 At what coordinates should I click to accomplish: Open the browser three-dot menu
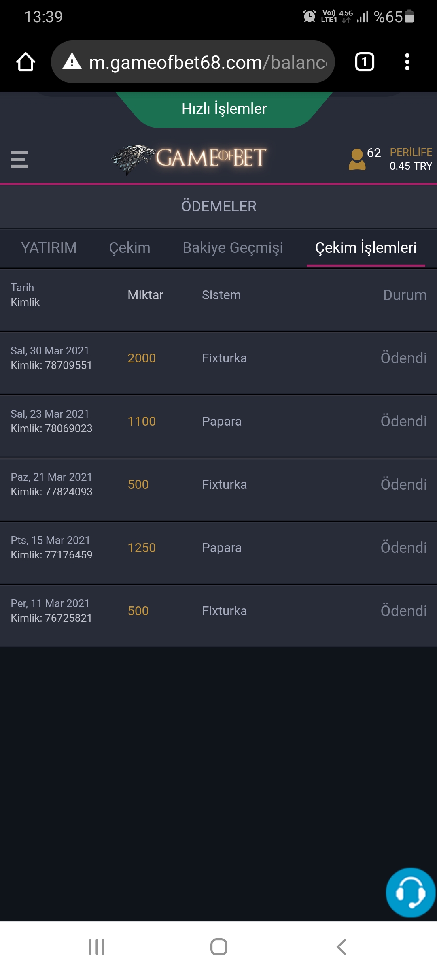point(407,62)
